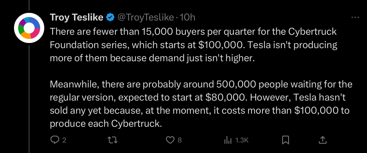The height and width of the screenshot is (153, 367).
Task: Click the reply count of 2
Action: click(64, 140)
